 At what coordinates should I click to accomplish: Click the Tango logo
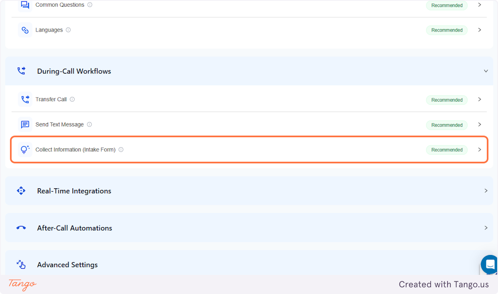21,284
